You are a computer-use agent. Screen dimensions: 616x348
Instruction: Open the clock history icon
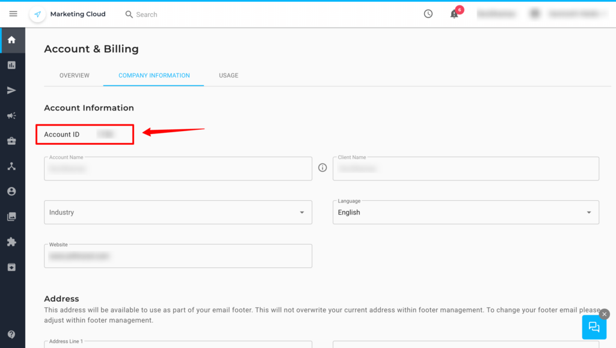(x=428, y=14)
